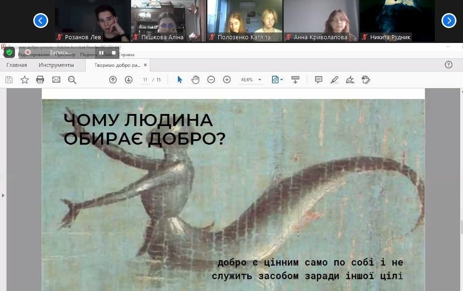Bookmark the file with the star icon

click(25, 80)
